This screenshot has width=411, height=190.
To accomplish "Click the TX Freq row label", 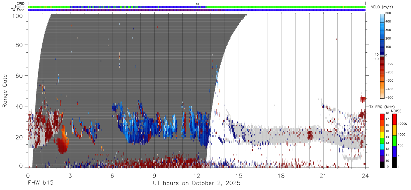I will click(x=18, y=10).
